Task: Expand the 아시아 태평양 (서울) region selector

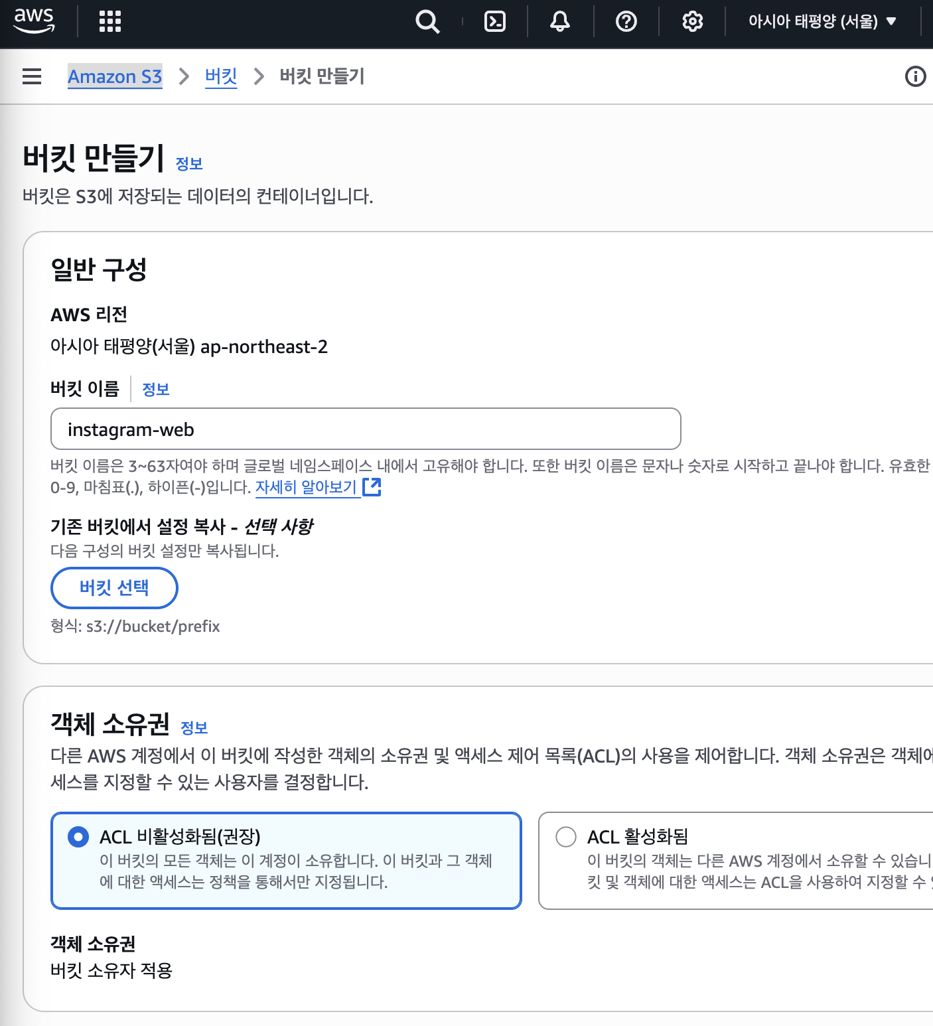Action: pyautogui.click(x=823, y=21)
